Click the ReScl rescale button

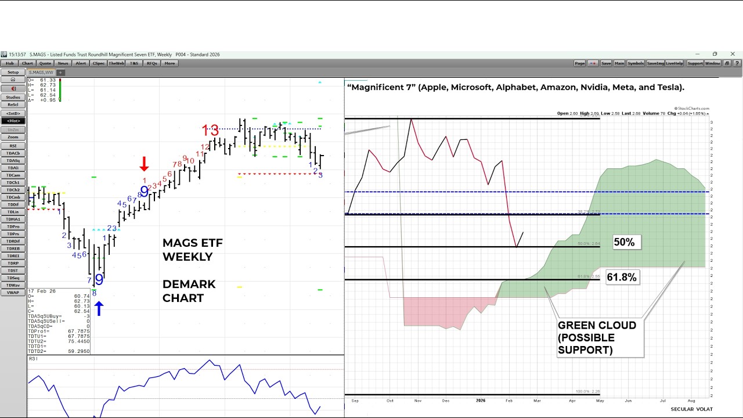coord(13,105)
